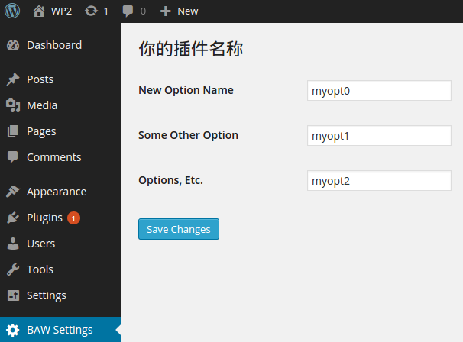This screenshot has height=342, width=463.
Task: Click the Dashboard gauge icon
Action: tap(13, 45)
